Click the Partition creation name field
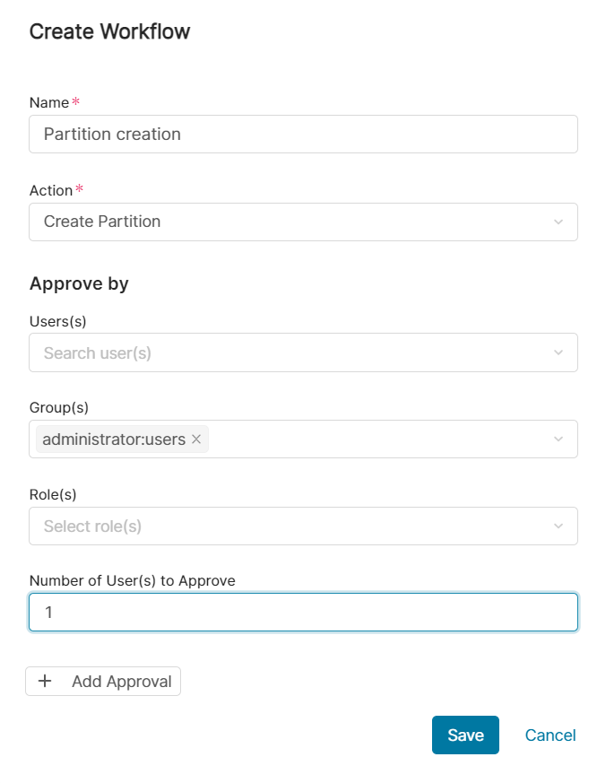Screen dimensions: 597x783 click(303, 134)
